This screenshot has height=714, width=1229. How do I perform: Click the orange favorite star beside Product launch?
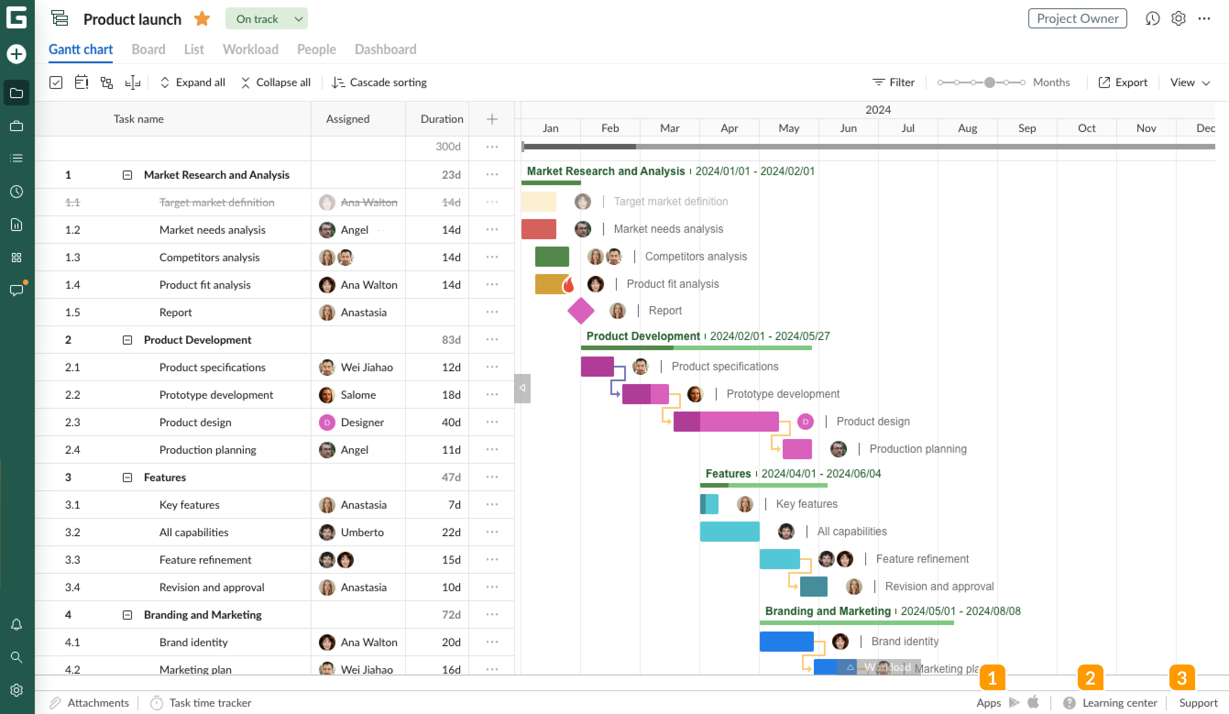202,19
